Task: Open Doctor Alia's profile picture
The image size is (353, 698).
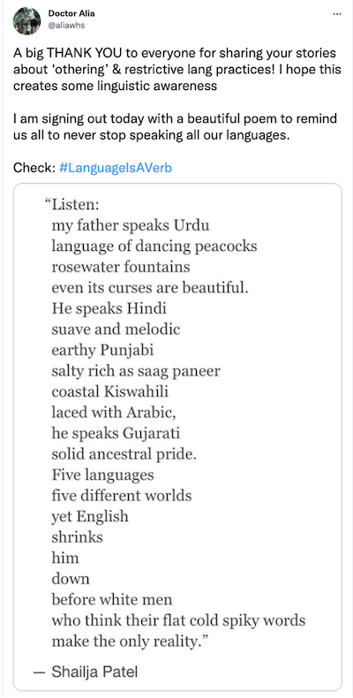Action: [26, 21]
